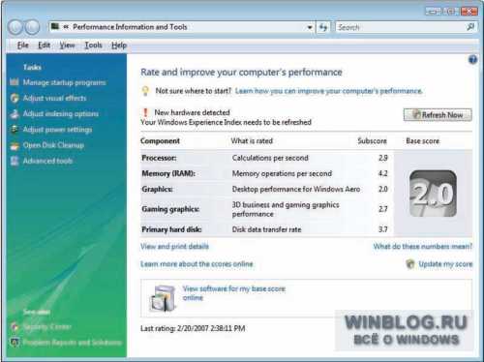Viewport: 484px width, 362px height.
Task: Click the Gaming graphics subscore 2.7
Action: 383,209
